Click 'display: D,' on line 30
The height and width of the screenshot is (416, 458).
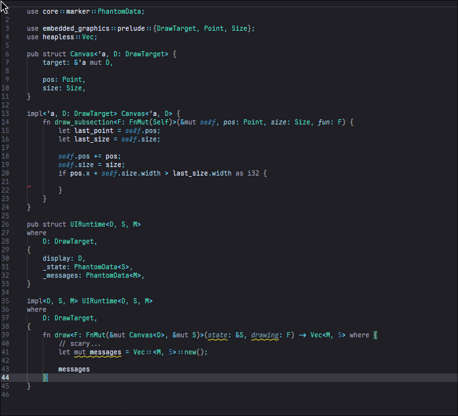[64, 259]
